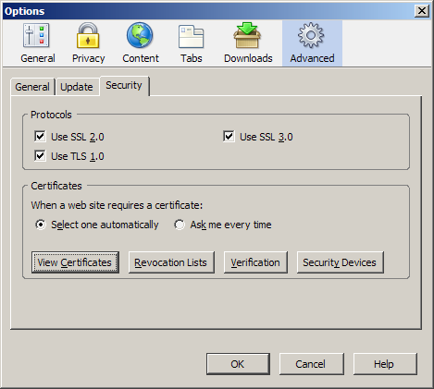This screenshot has height=389, width=434.
Task: Select the Advanced gear pane
Action: tap(312, 43)
